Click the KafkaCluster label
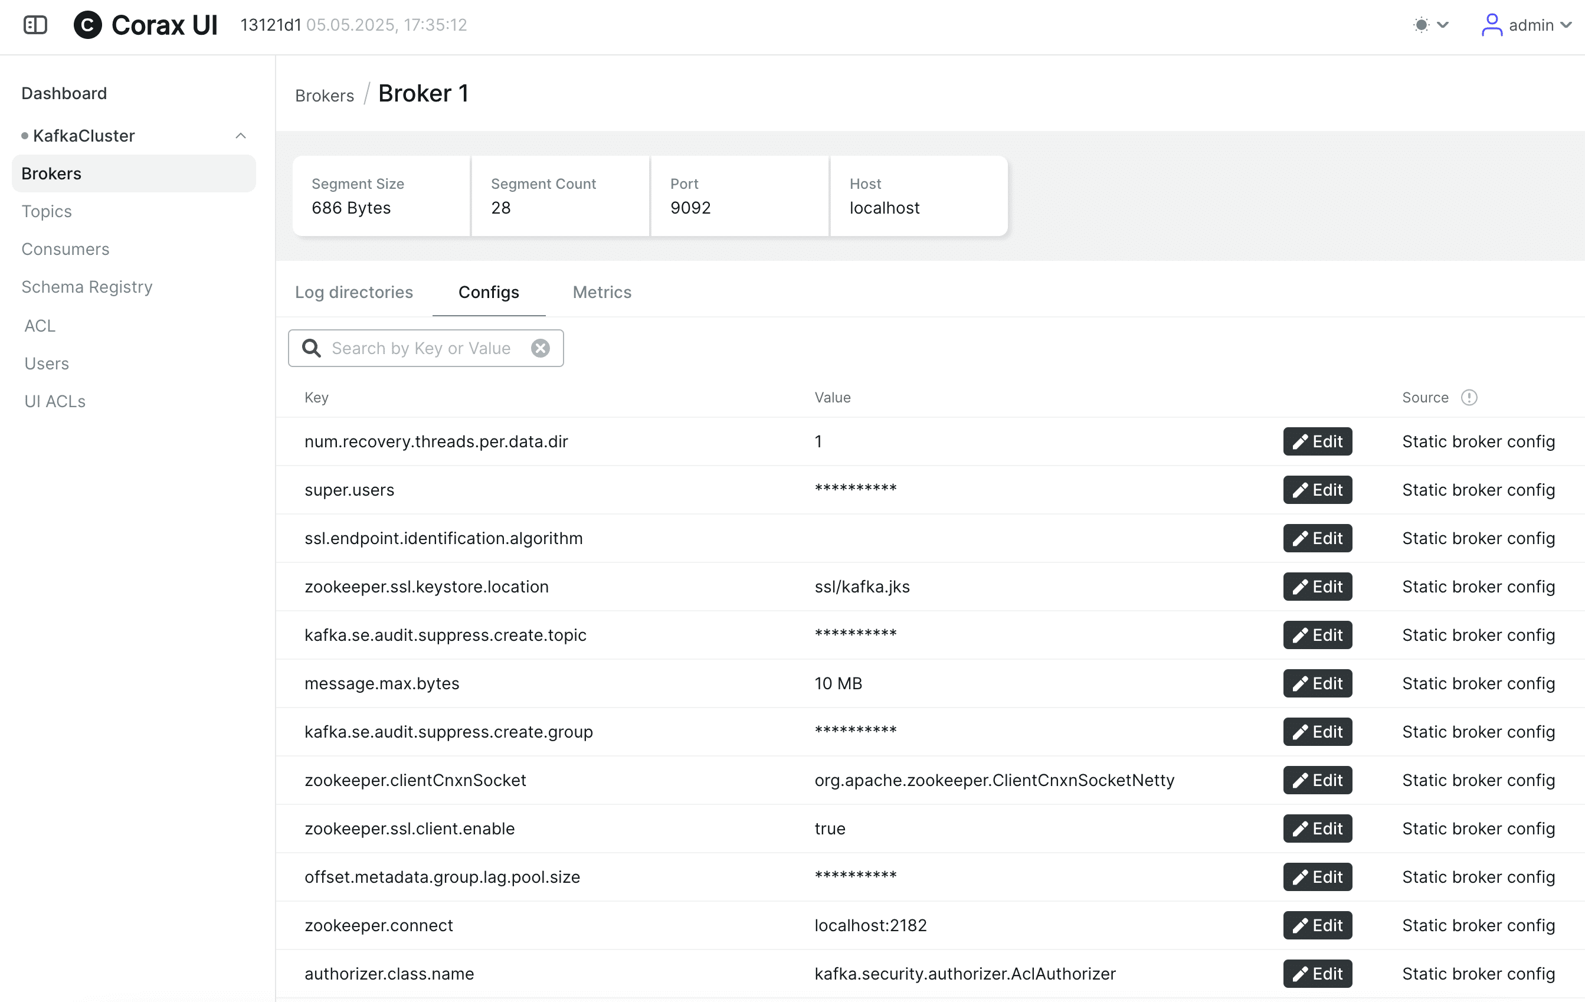 coord(84,136)
